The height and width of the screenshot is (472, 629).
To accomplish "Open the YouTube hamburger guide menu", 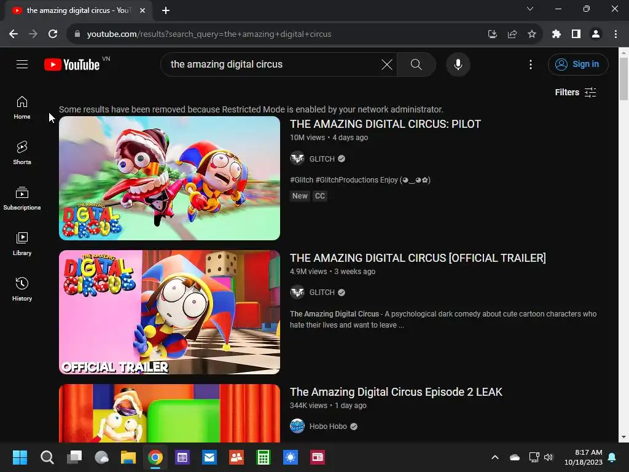I will pos(22,64).
